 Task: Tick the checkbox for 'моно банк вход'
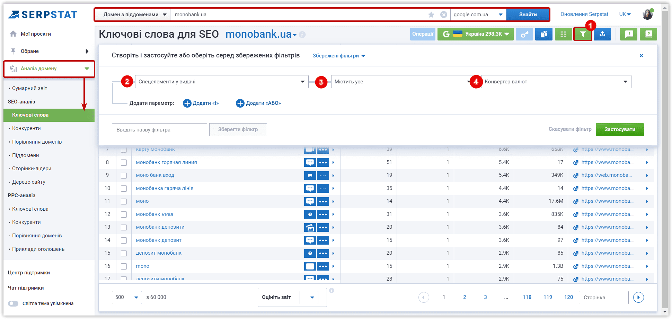(124, 175)
